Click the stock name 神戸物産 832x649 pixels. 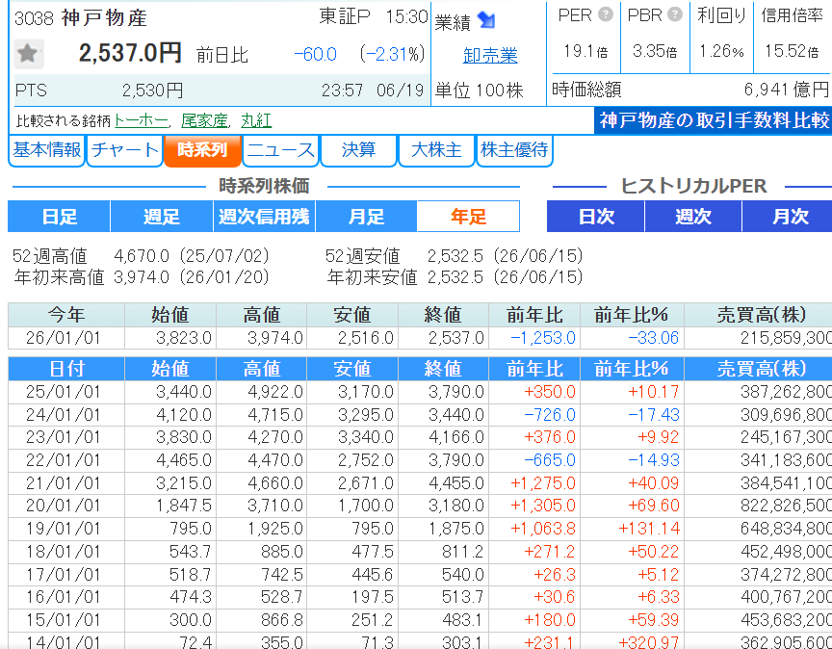(x=104, y=18)
